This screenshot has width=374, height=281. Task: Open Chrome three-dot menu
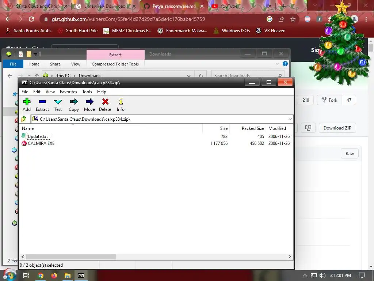(x=366, y=19)
